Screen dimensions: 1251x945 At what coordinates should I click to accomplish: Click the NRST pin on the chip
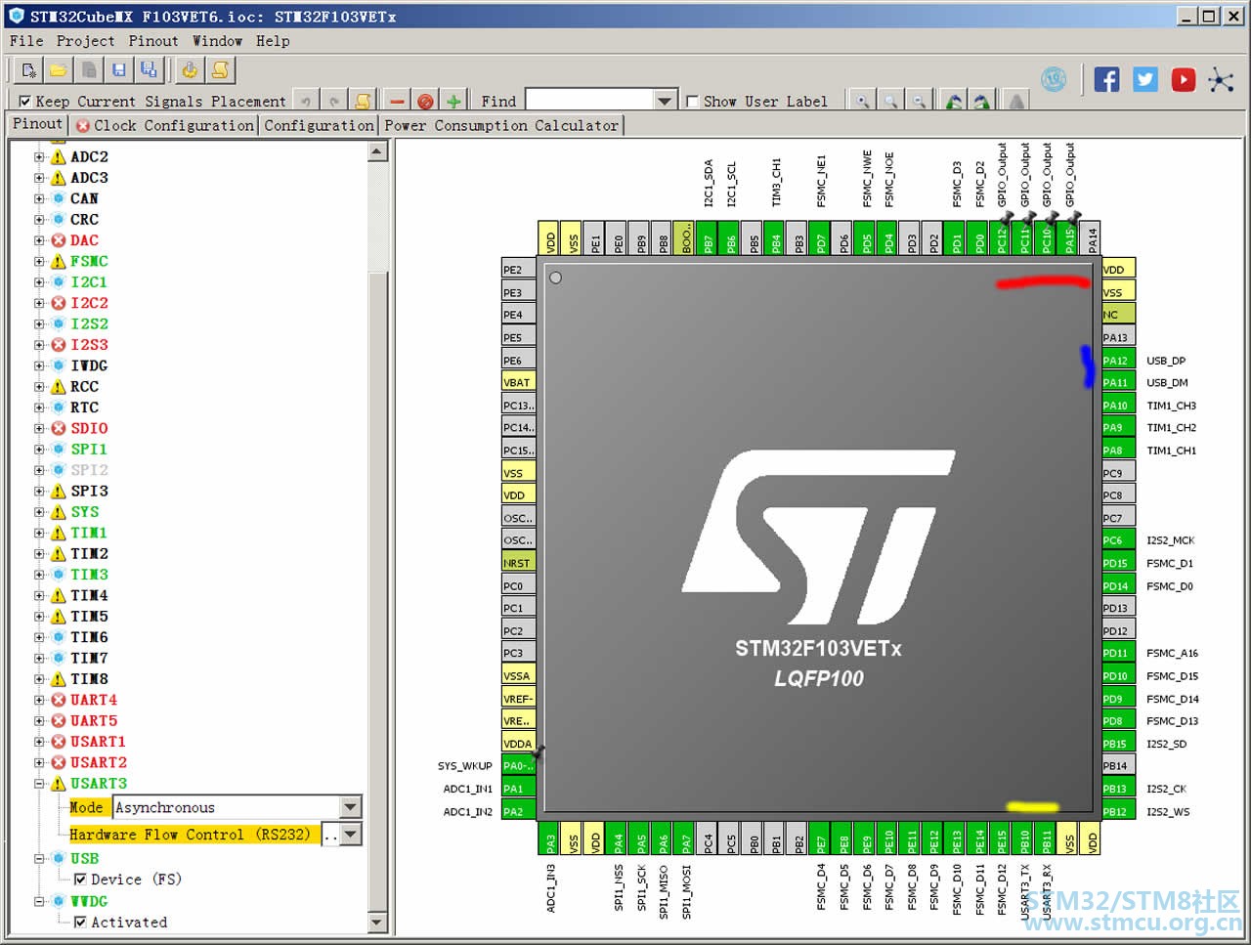[518, 563]
